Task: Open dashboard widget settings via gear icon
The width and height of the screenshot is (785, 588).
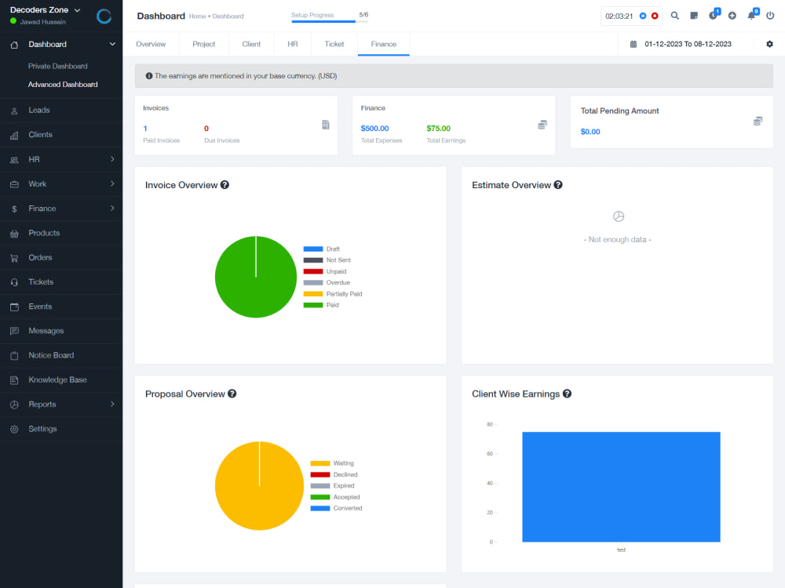Action: click(x=770, y=45)
